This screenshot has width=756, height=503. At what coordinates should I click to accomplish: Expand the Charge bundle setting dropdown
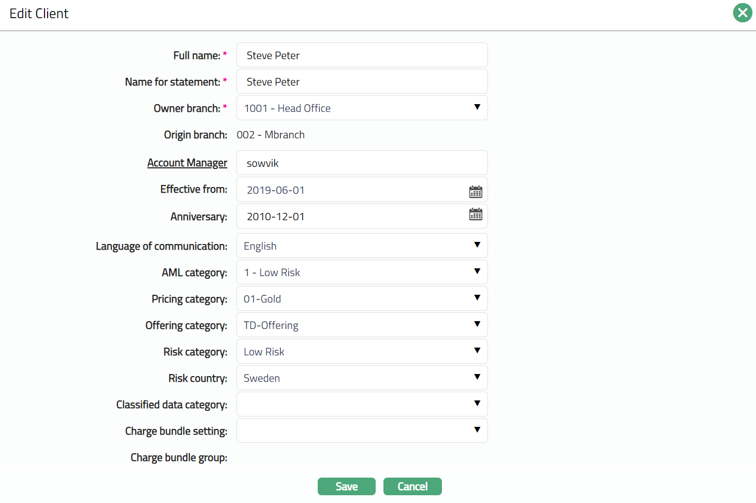(362, 431)
